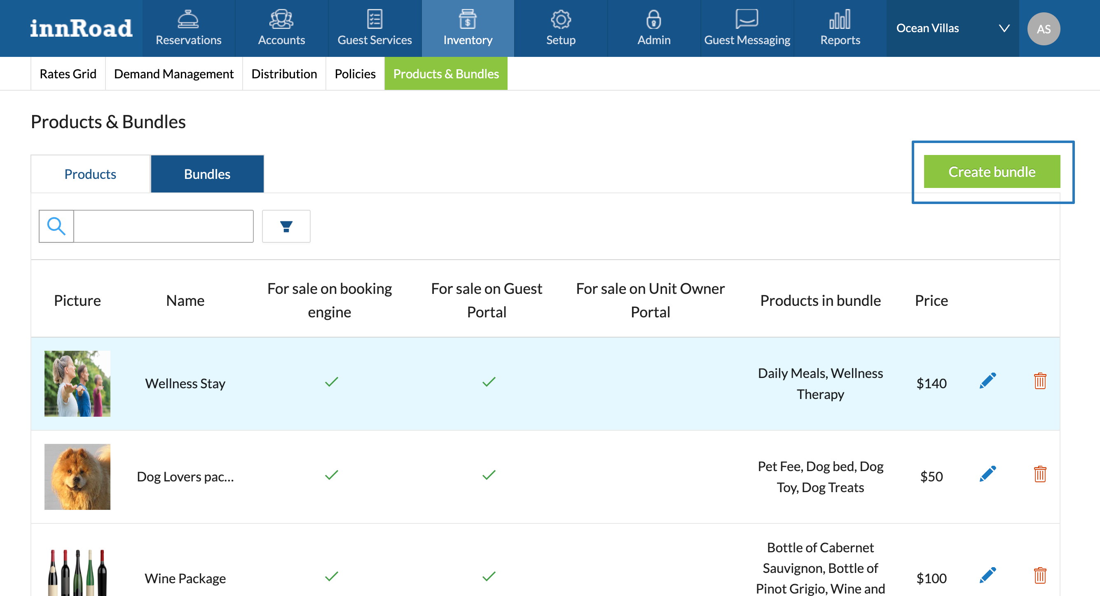The image size is (1100, 596).
Task: Open the Rates Grid submenu tab
Action: [68, 74]
